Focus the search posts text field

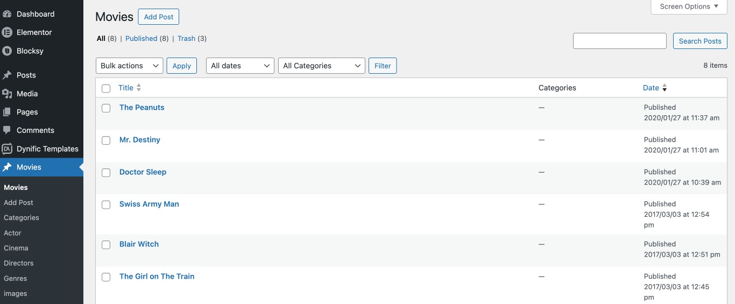(620, 41)
